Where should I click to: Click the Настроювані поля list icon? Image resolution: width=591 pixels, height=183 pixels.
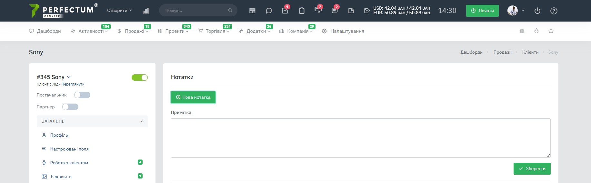[44, 149]
